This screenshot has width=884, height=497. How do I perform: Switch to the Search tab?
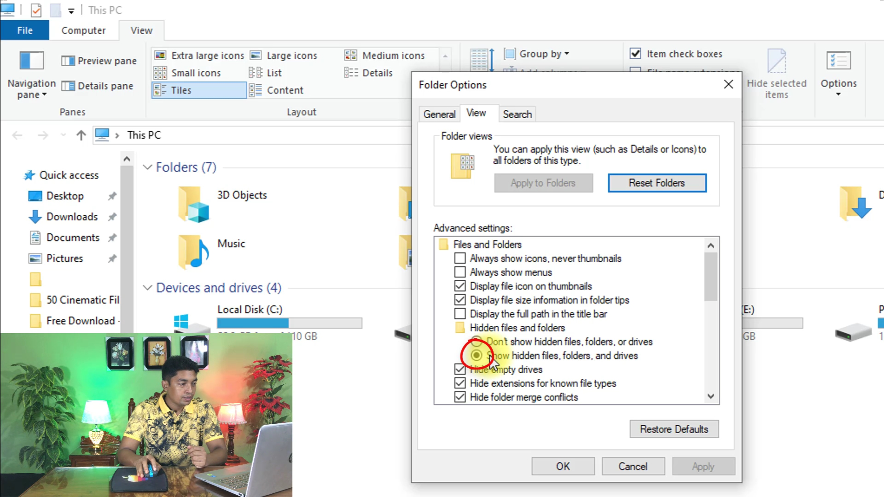point(517,114)
